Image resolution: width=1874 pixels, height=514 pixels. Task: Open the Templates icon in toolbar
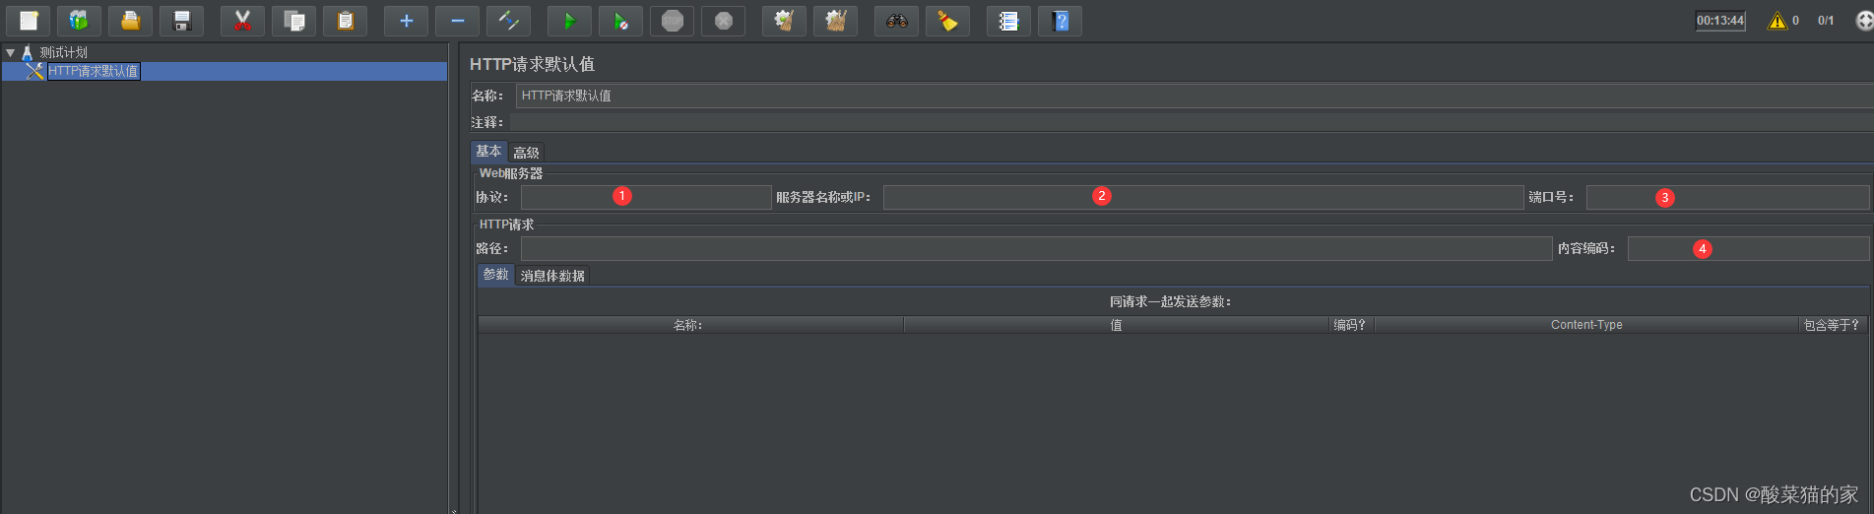(x=79, y=21)
